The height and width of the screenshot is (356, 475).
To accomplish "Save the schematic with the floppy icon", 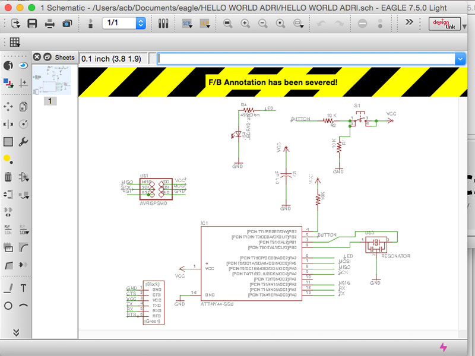I will (32, 23).
